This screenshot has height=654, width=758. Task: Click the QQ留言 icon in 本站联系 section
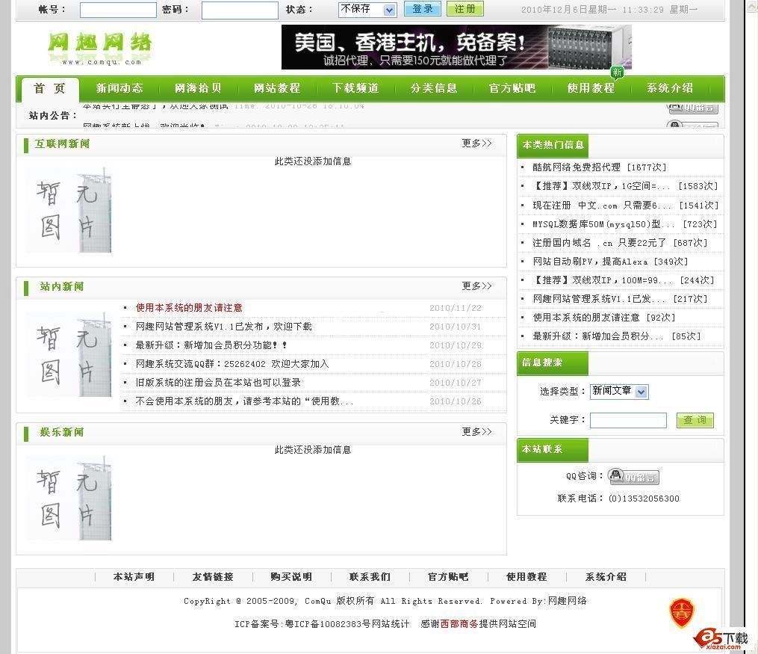633,477
